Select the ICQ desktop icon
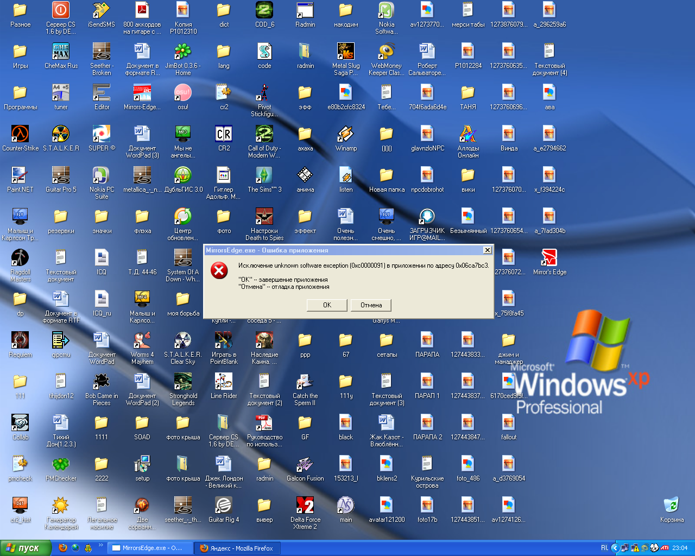The width and height of the screenshot is (695, 556). point(102,262)
